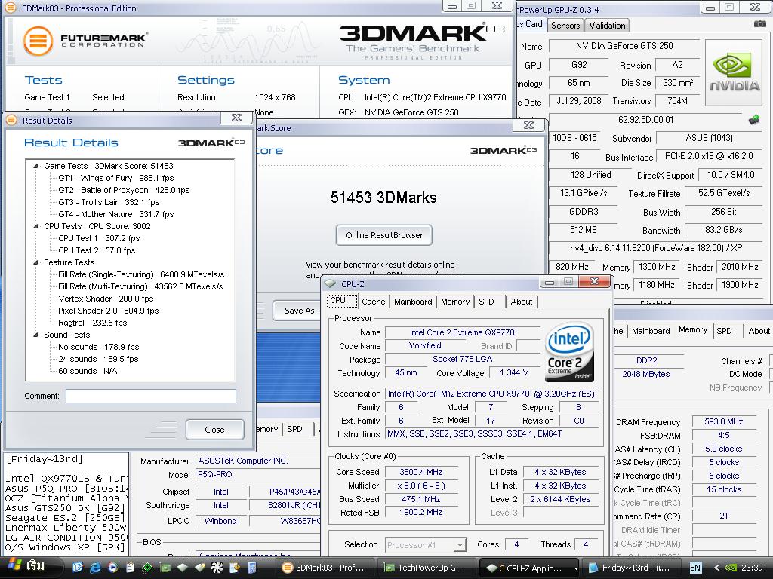The width and height of the screenshot is (773, 579).
Task: Click the Intel Core 2 Extreme logo
Action: (x=569, y=352)
